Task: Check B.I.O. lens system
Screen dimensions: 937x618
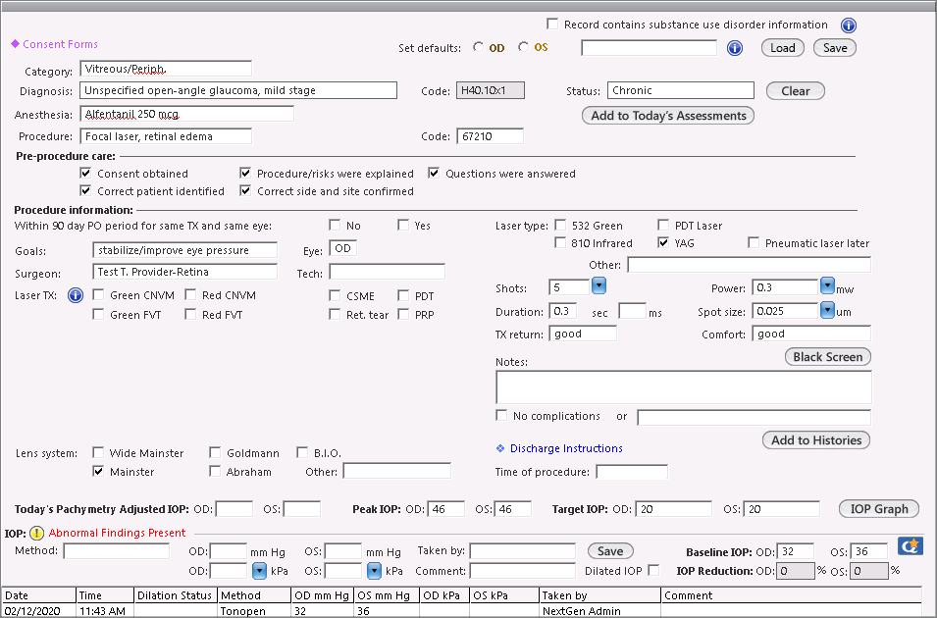Action: (x=302, y=452)
